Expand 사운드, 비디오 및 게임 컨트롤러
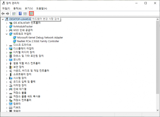Screen dimensions: 160x117 [7, 71]
